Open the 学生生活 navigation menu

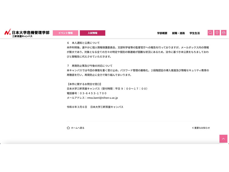point(195,33)
